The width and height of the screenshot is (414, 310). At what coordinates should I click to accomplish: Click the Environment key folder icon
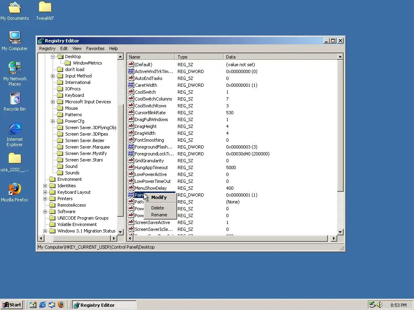pos(53,179)
